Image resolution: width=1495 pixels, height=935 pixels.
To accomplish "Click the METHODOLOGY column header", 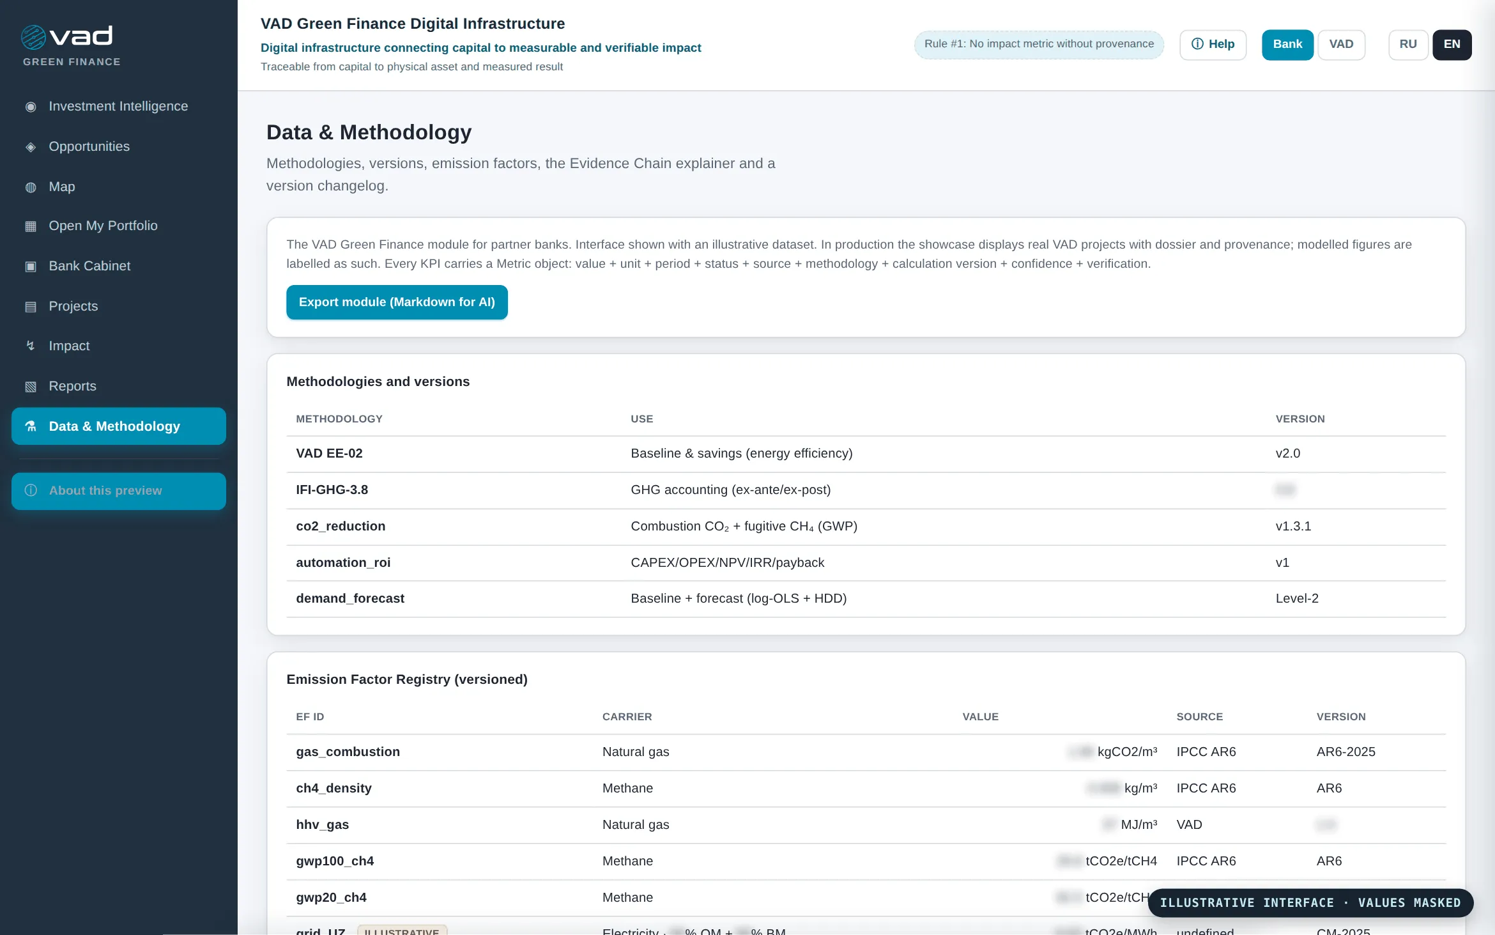I will pyautogui.click(x=339, y=419).
